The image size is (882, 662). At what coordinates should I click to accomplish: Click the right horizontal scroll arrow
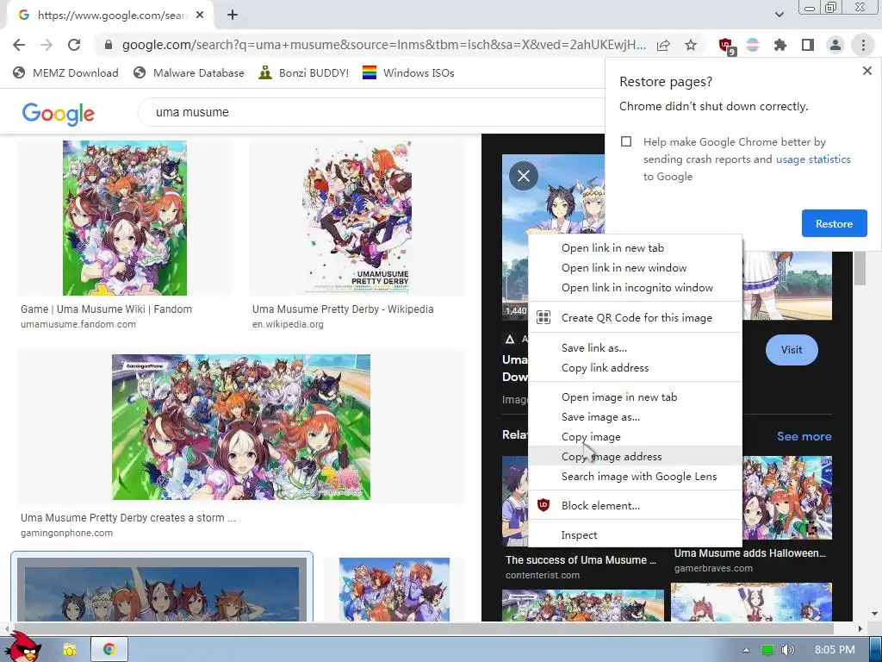pyautogui.click(x=860, y=628)
